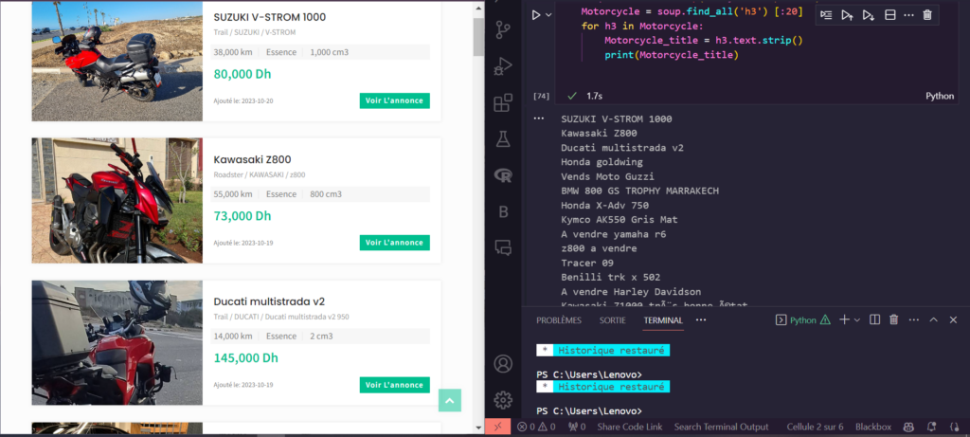This screenshot has height=437, width=970.
Task: Open the Suzuki V-Strom photo thumbnail
Action: 117,61
